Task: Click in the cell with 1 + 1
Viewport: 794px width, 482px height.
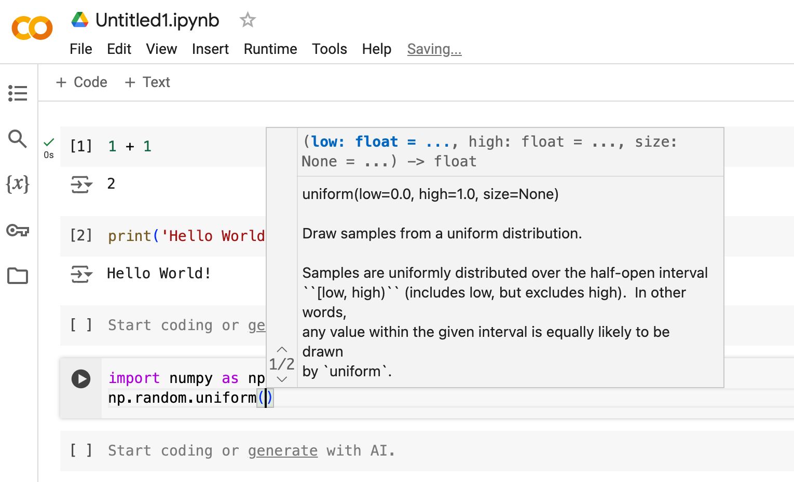Action: click(130, 146)
